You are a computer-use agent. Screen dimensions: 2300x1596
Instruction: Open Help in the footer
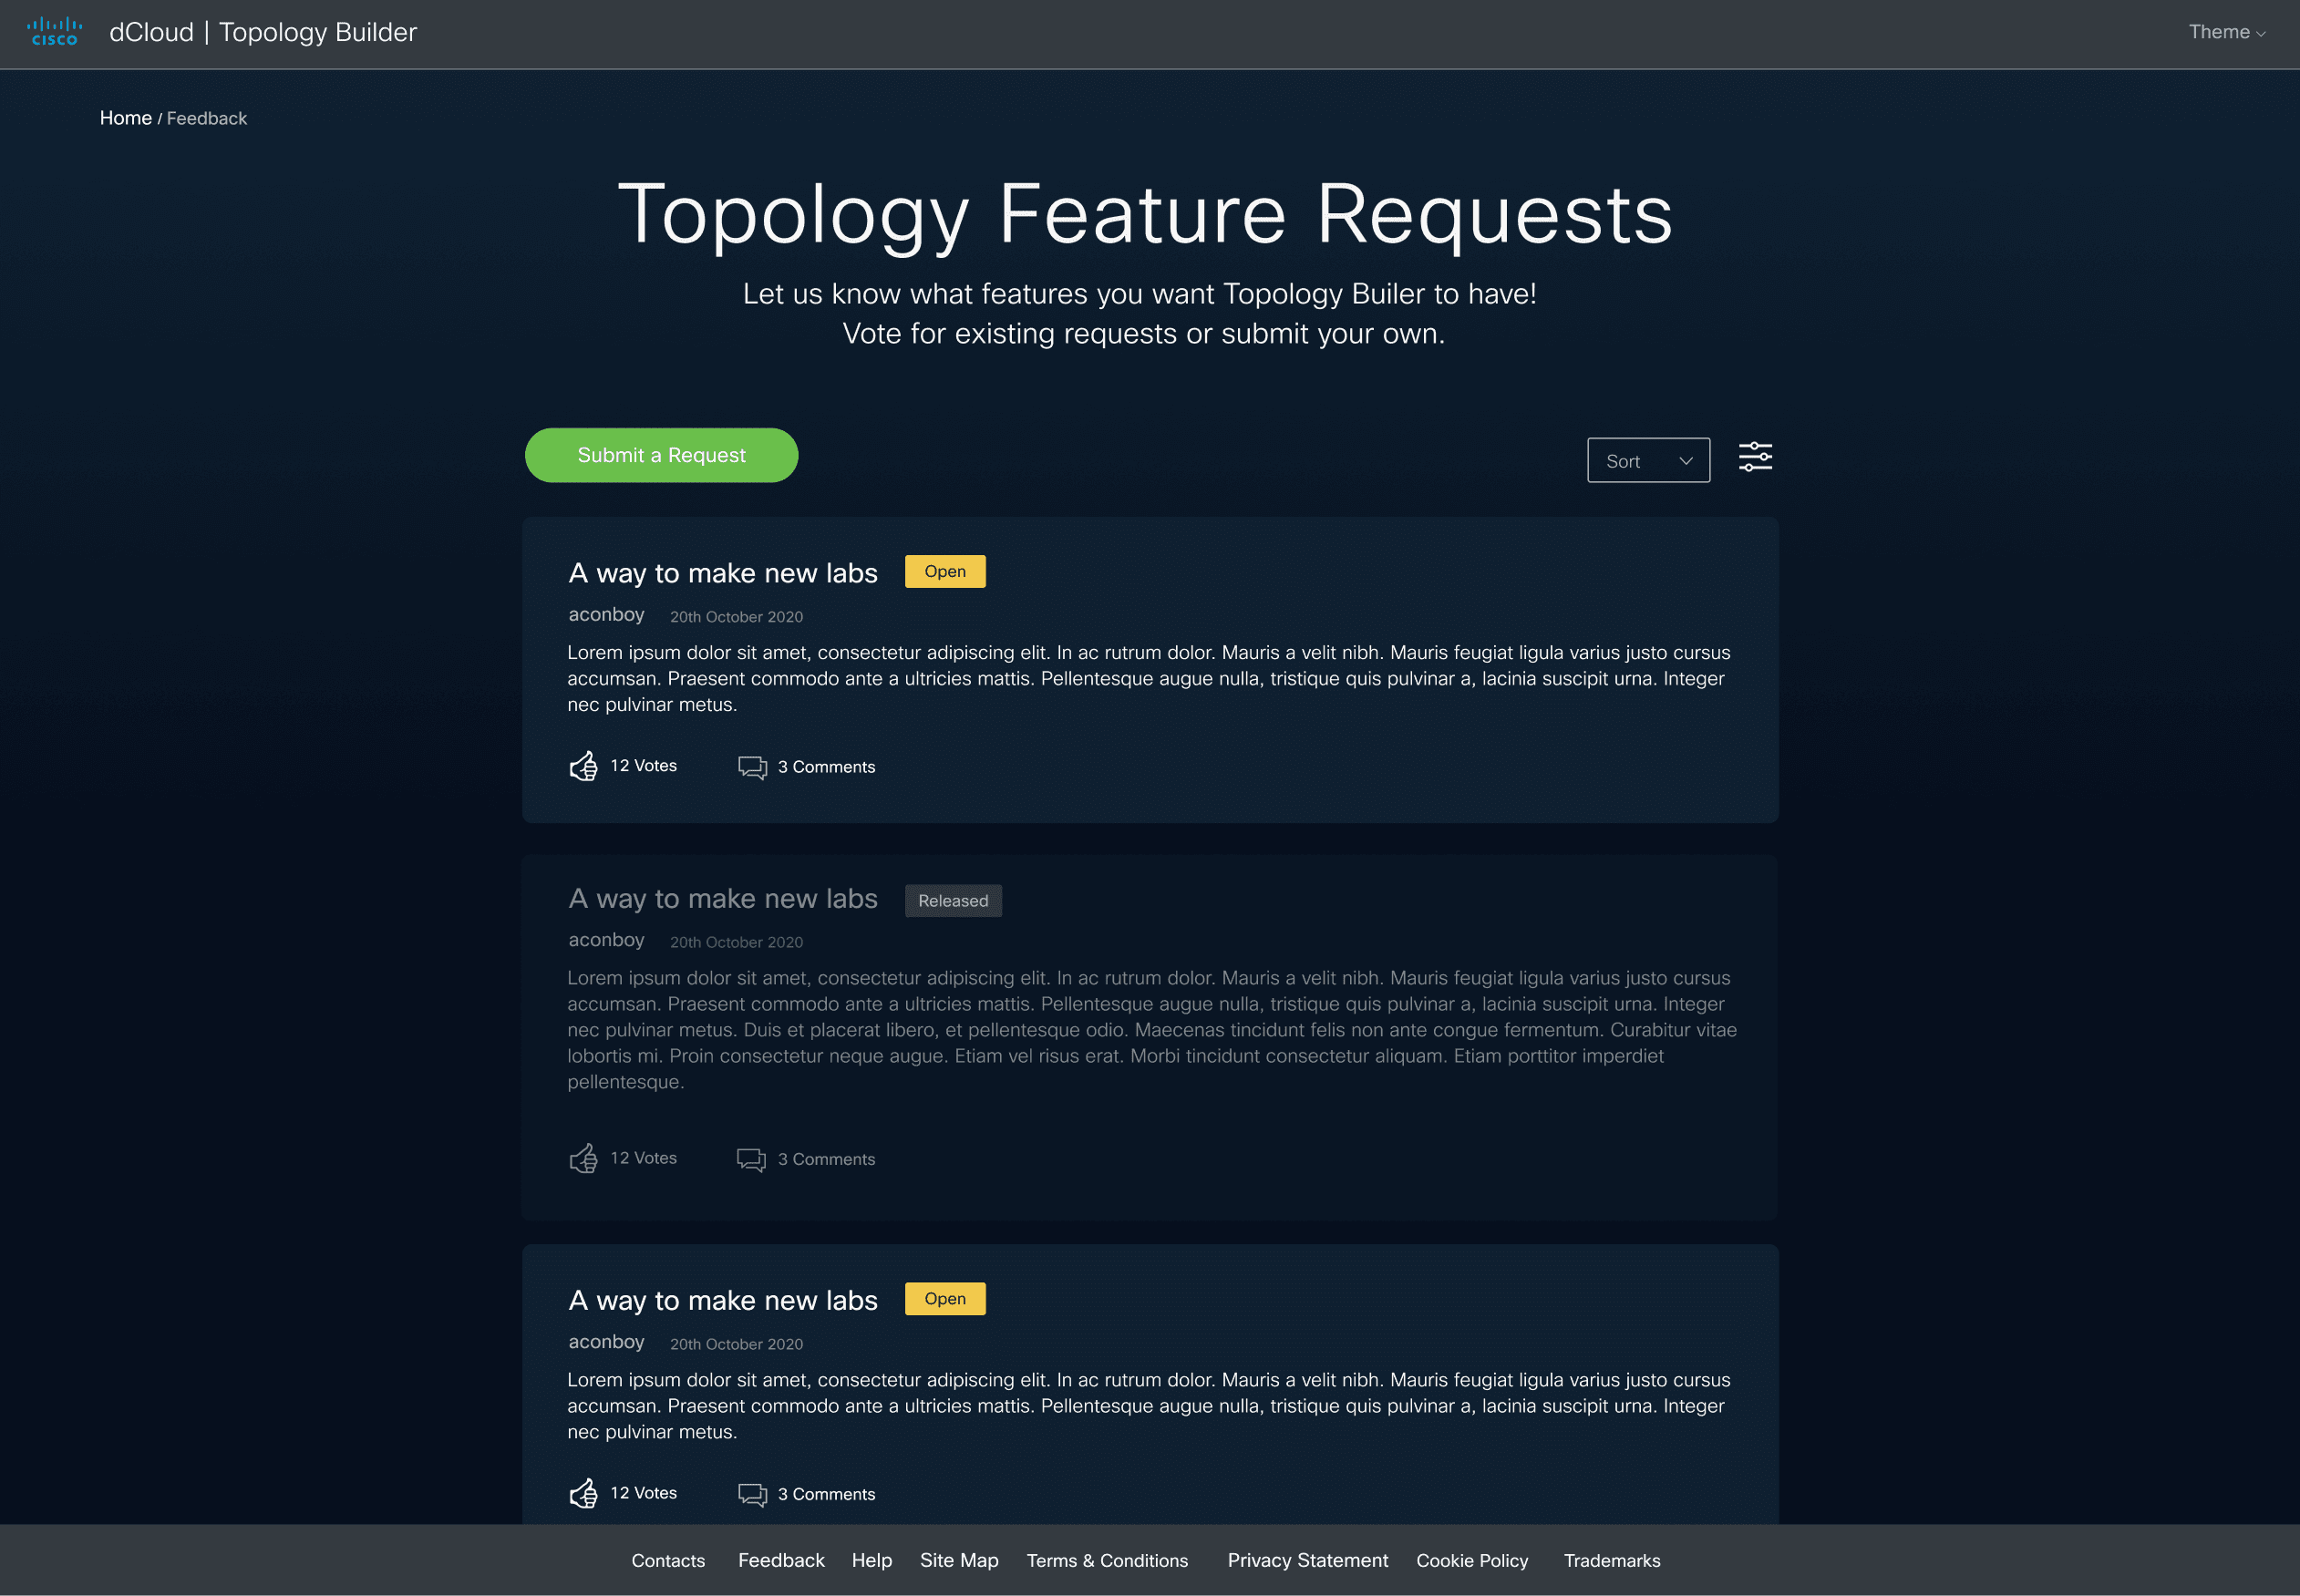(x=871, y=1560)
